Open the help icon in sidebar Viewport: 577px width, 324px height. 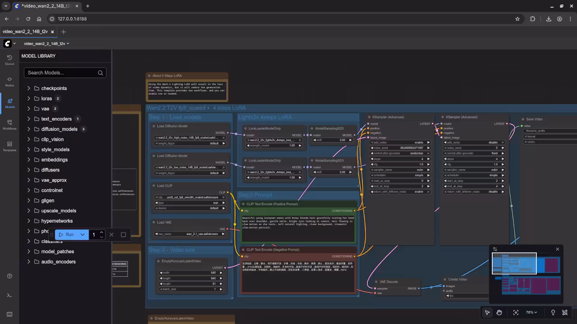(x=9, y=276)
